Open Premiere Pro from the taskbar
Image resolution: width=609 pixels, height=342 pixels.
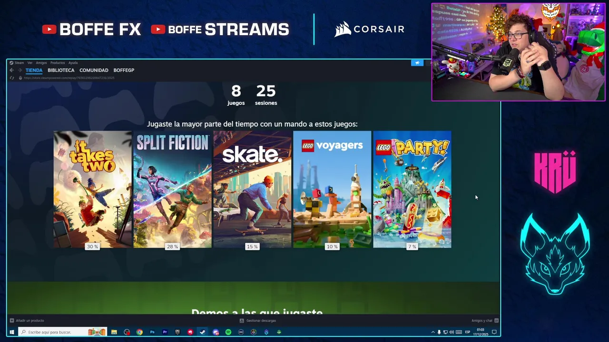pos(165,332)
